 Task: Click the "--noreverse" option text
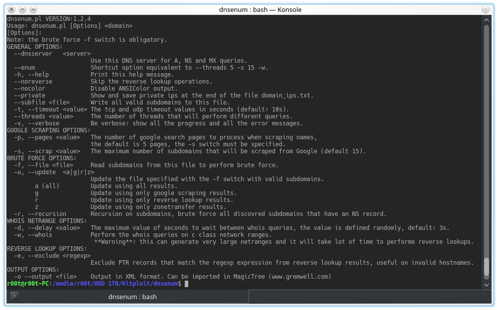tap(33, 82)
